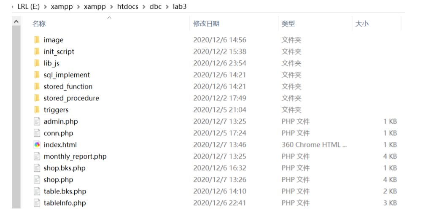Navigate to htdocs in the address breadcrumb

128,6
